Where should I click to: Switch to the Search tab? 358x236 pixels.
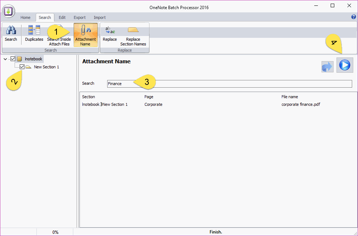point(45,17)
